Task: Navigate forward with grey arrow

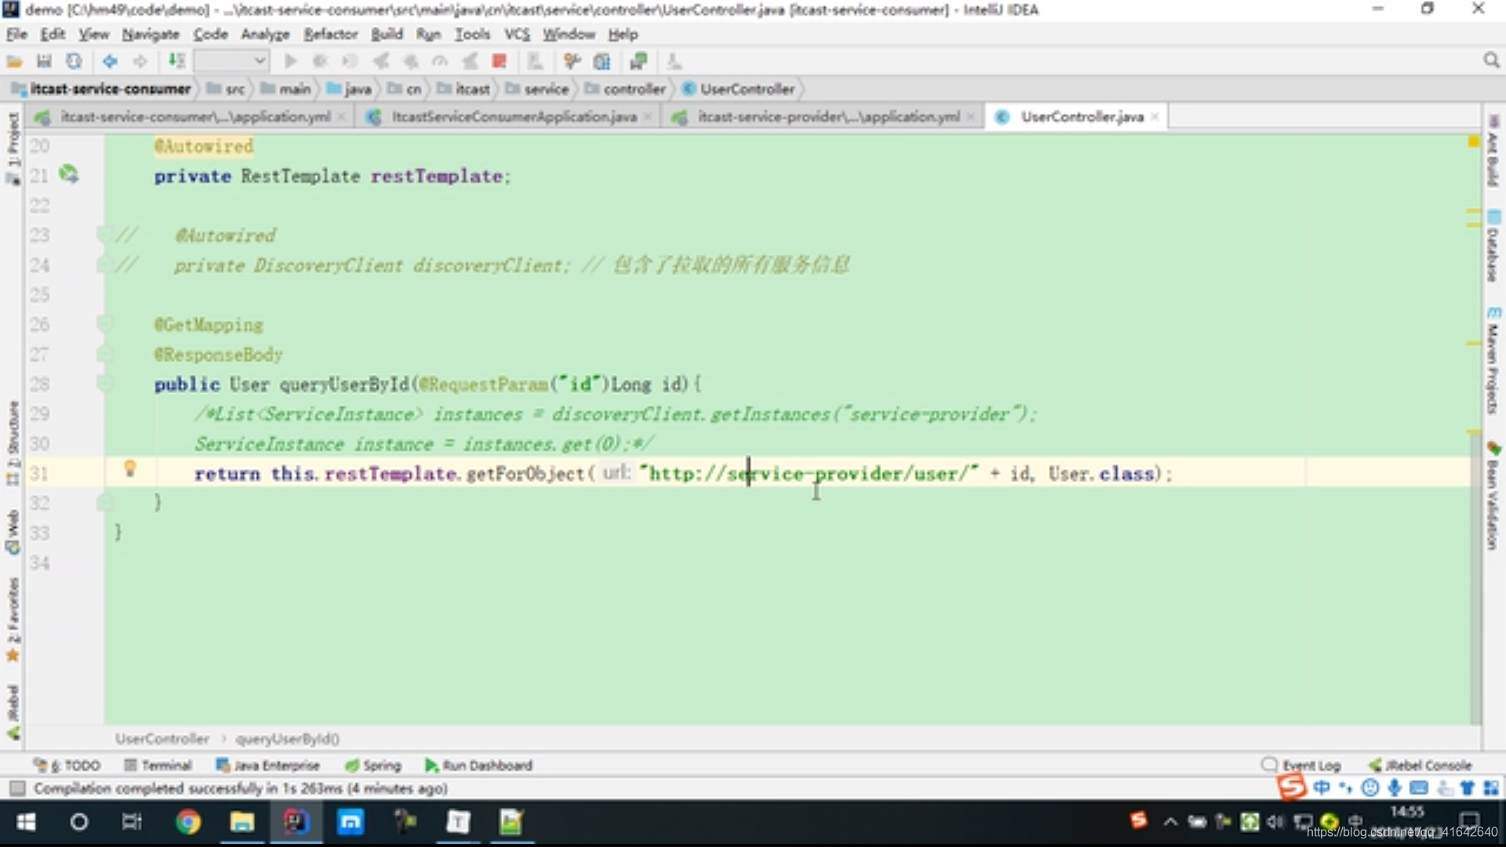Action: (x=140, y=61)
